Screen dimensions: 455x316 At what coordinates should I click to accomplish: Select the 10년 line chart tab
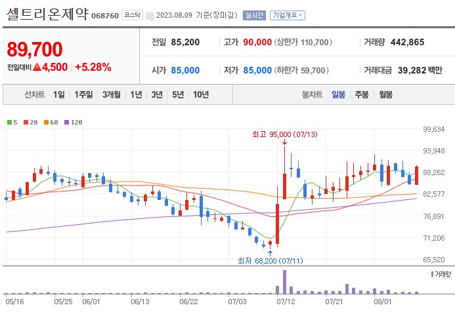pyautogui.click(x=201, y=94)
